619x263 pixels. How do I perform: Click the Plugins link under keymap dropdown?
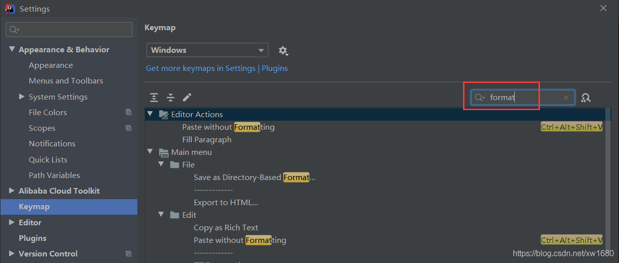[275, 68]
